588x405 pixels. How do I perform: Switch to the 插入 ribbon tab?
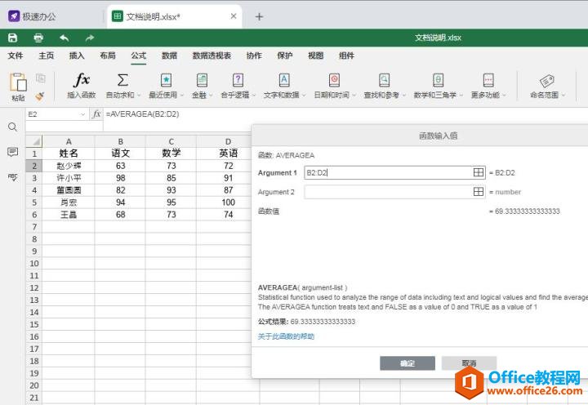[77, 56]
